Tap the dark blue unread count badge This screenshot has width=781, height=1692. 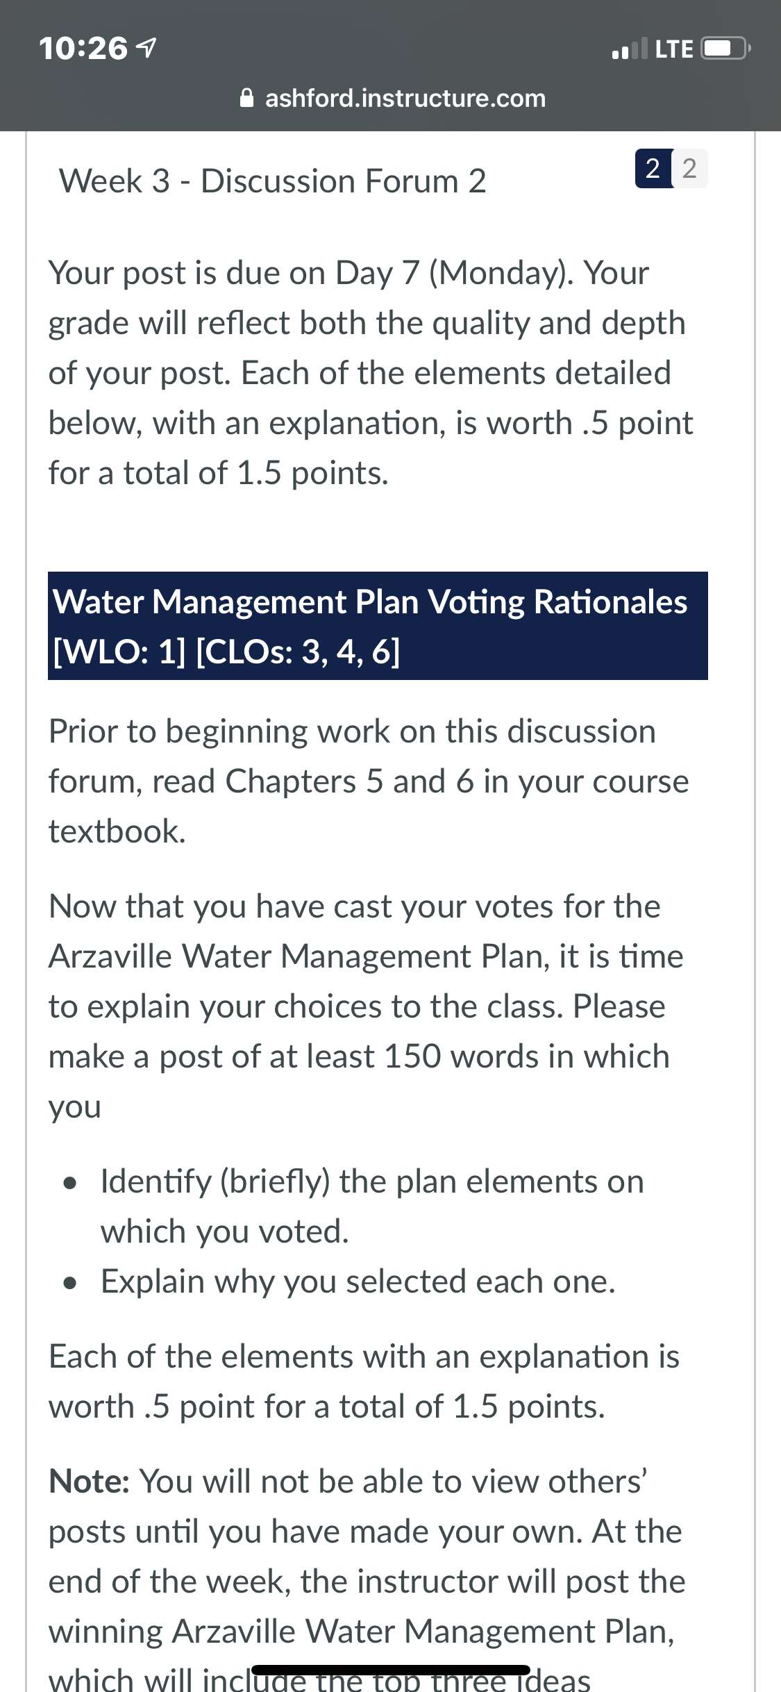(653, 168)
